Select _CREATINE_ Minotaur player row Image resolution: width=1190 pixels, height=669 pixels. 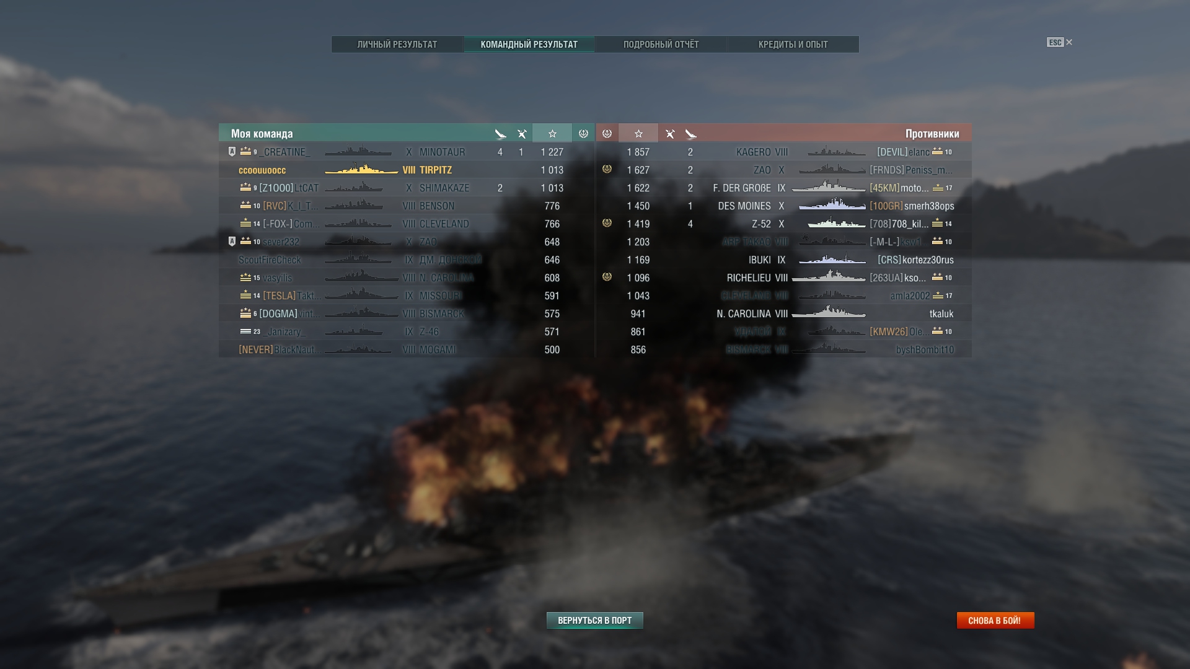click(x=407, y=152)
